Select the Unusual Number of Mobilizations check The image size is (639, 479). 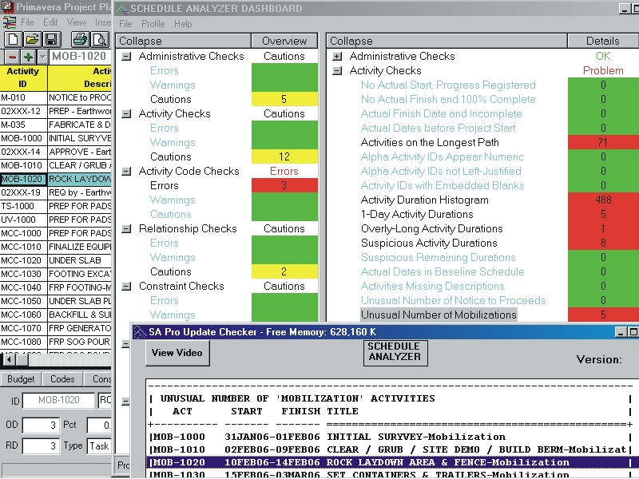pyautogui.click(x=439, y=315)
